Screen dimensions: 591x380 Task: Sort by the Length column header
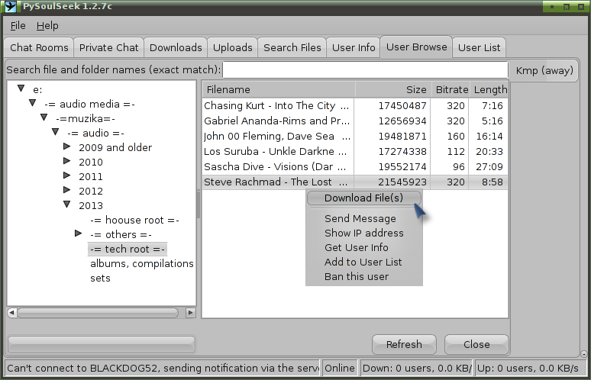[x=490, y=89]
